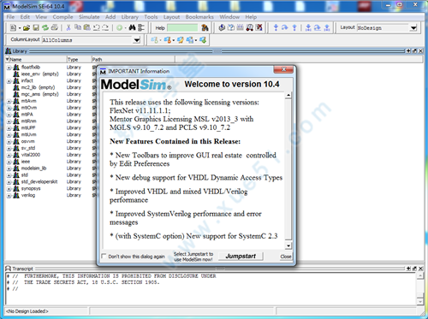Click the Transcript scrollbar up arrow
The image size is (428, 319).
[420, 275]
